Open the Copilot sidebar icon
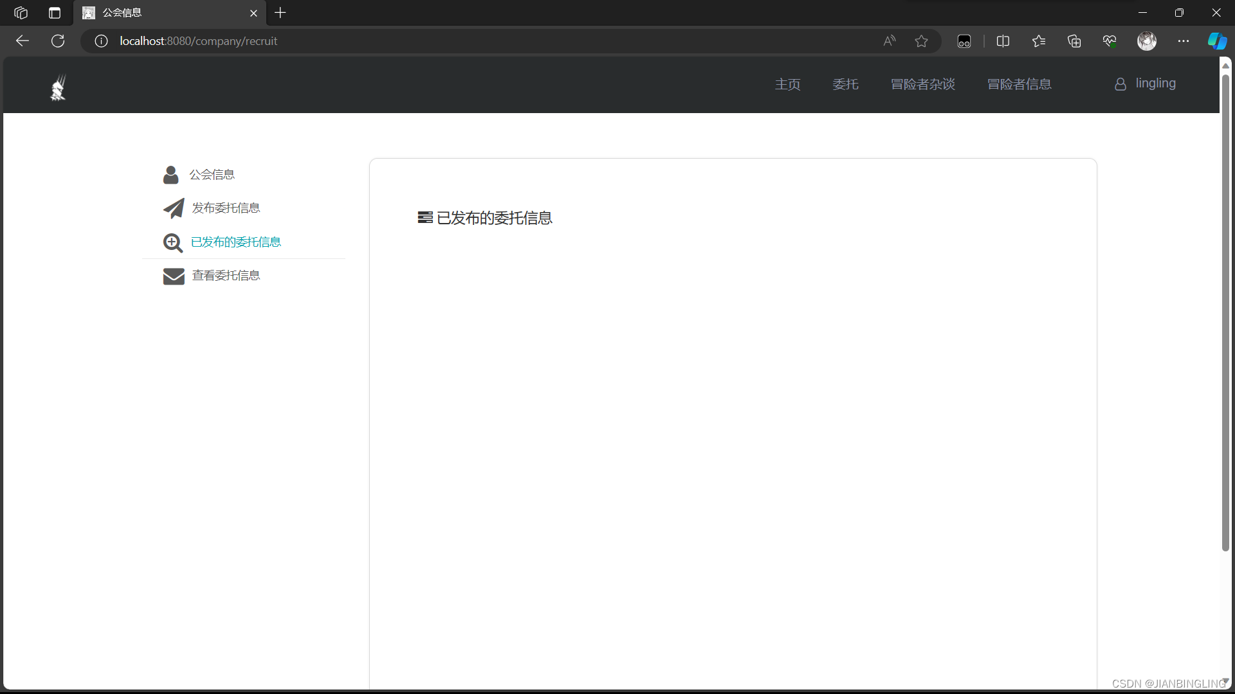1235x694 pixels. (1217, 41)
